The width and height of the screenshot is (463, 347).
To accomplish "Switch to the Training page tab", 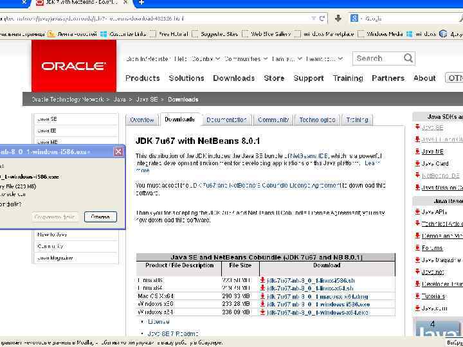I will pyautogui.click(x=357, y=120).
